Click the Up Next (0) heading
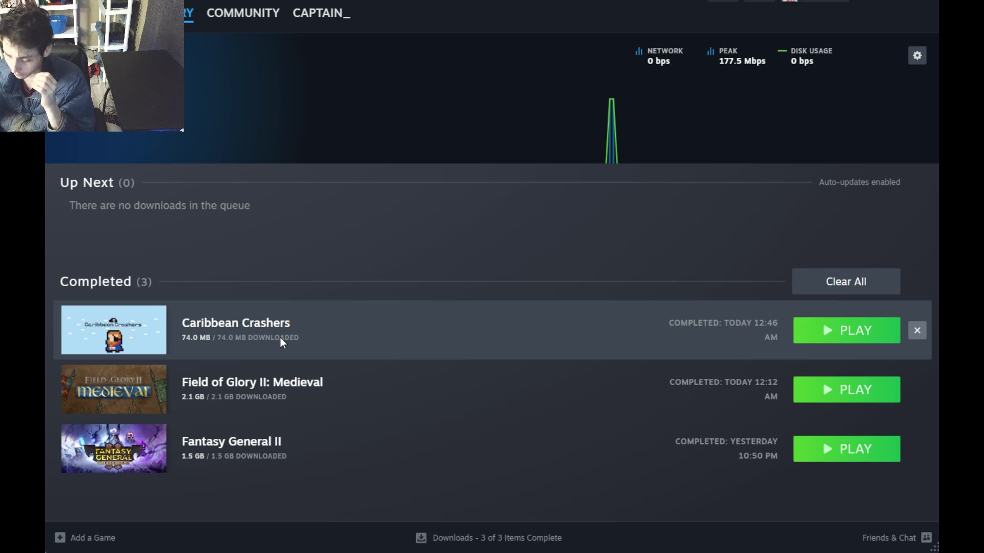The width and height of the screenshot is (984, 553). click(97, 183)
